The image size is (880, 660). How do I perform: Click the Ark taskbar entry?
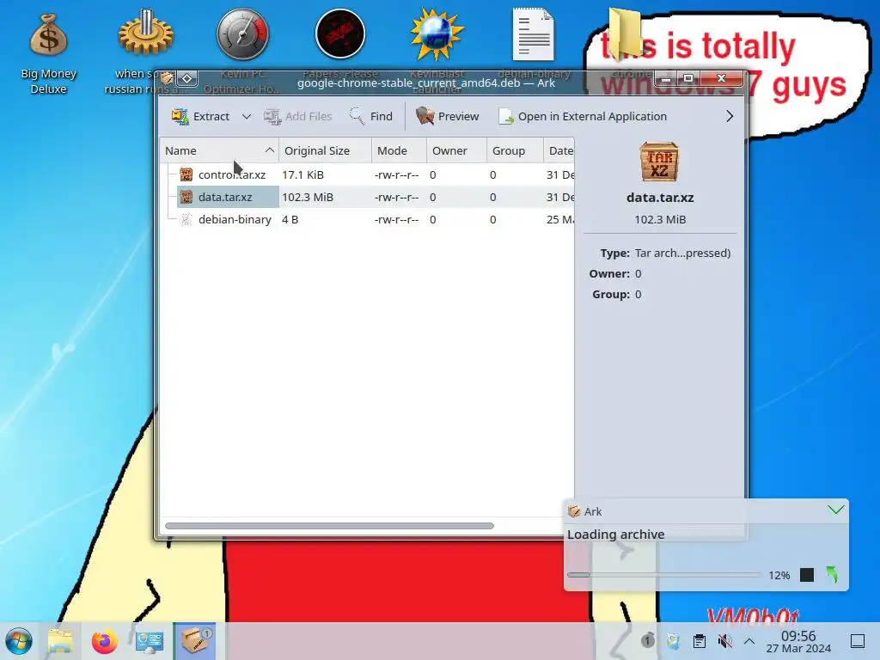point(194,641)
